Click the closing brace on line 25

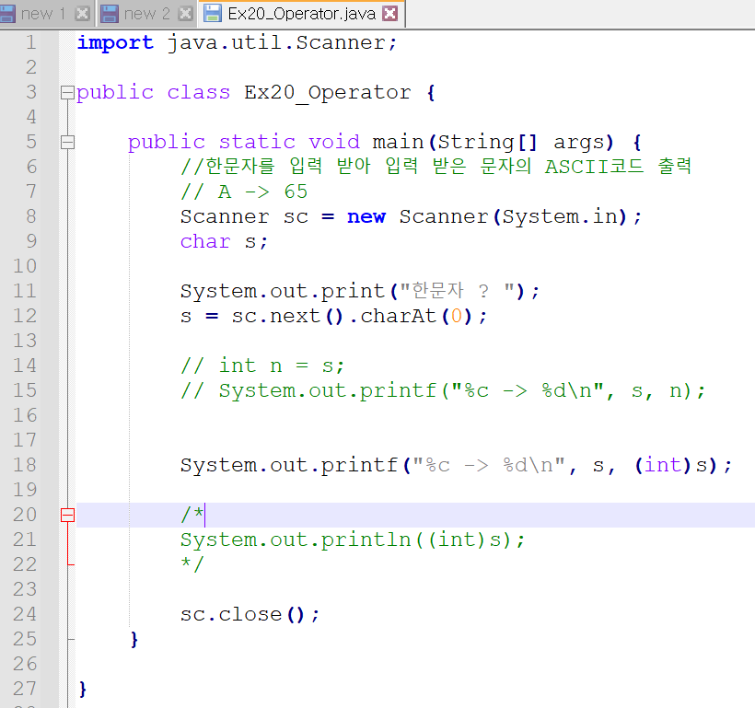point(134,640)
